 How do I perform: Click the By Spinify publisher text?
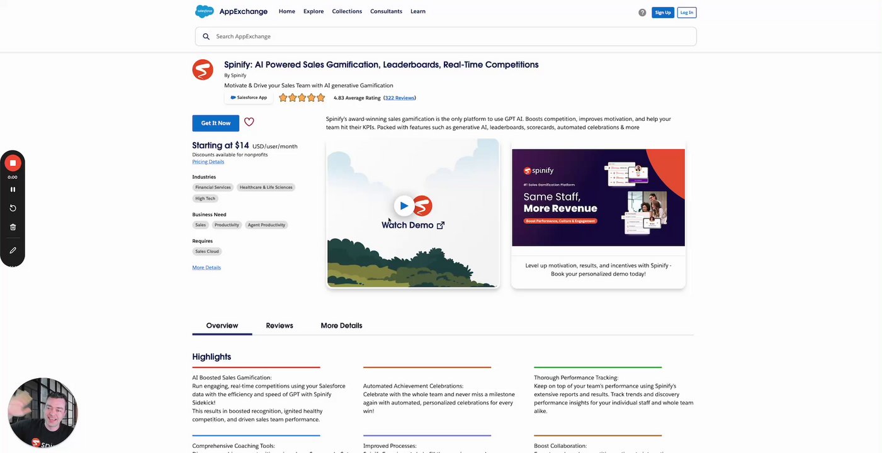[x=235, y=75]
